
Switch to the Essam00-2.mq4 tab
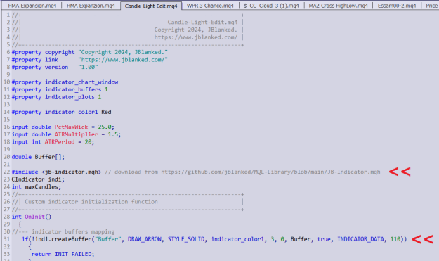[397, 6]
